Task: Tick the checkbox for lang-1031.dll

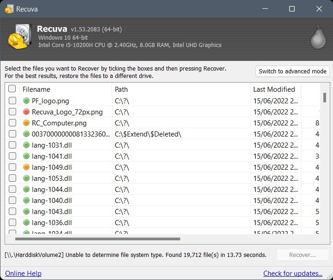Action: 12,145
